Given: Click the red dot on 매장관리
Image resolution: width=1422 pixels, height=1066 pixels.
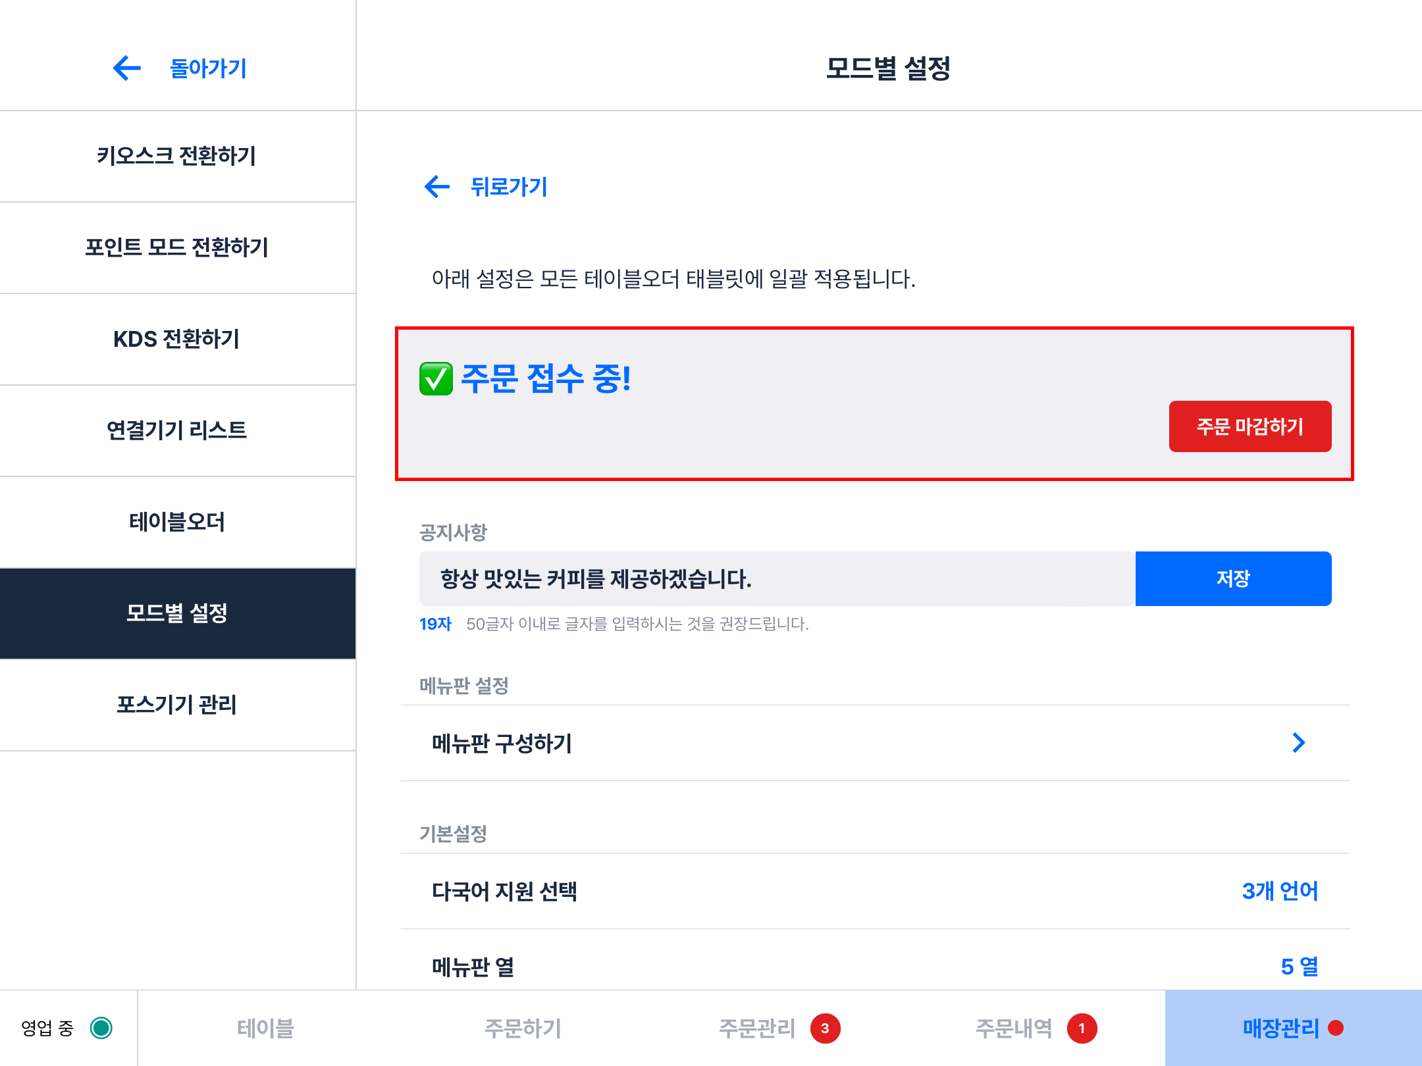Looking at the screenshot, I should (x=1336, y=1028).
